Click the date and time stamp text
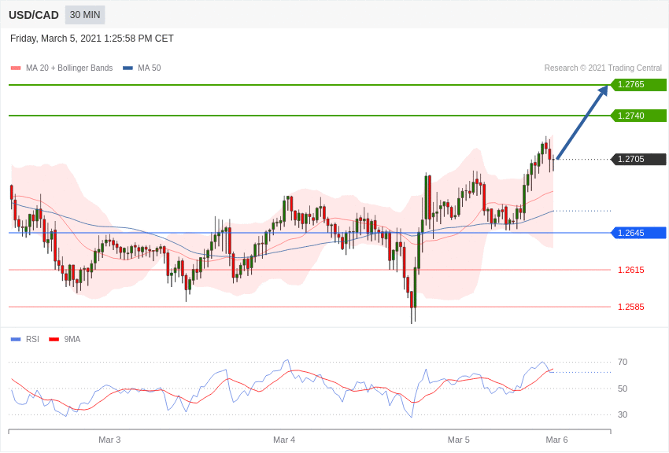The width and height of the screenshot is (669, 453). point(92,39)
